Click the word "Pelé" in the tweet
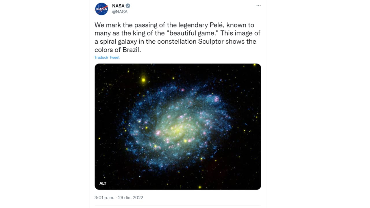370x208 pixels. [215, 25]
